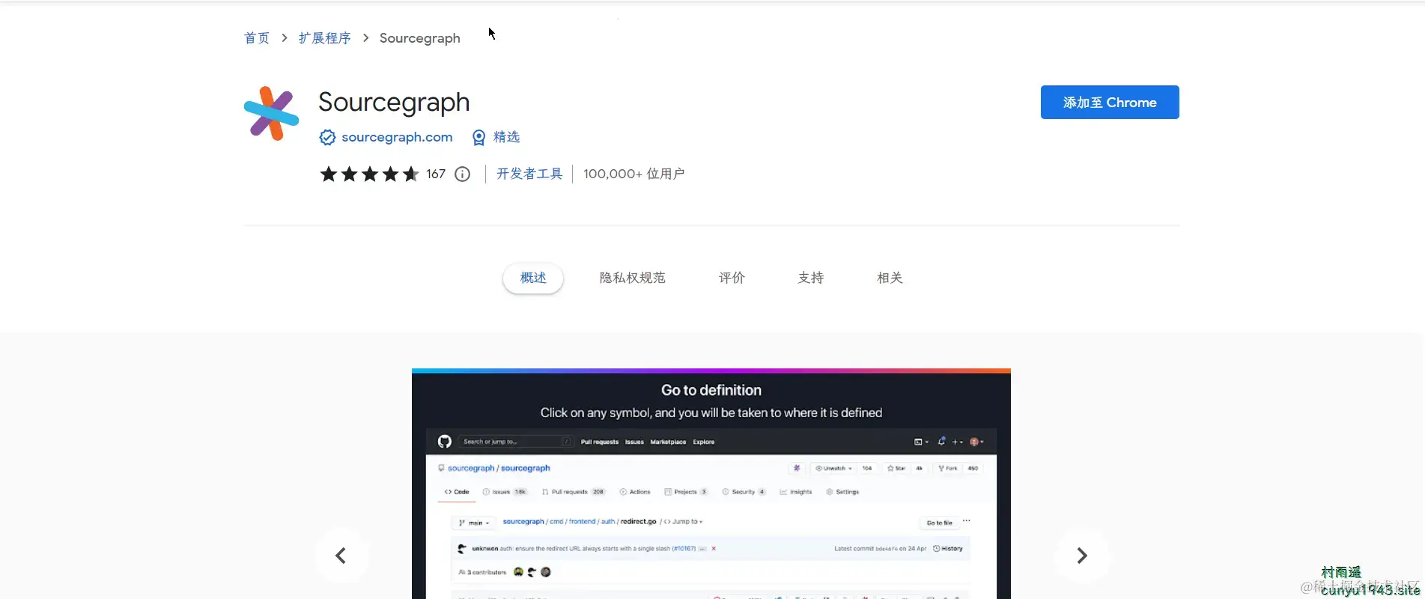Open the 开发者工具 category link
1425x599 pixels.
click(529, 174)
